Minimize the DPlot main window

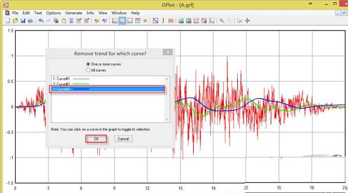pyautogui.click(x=326, y=4)
